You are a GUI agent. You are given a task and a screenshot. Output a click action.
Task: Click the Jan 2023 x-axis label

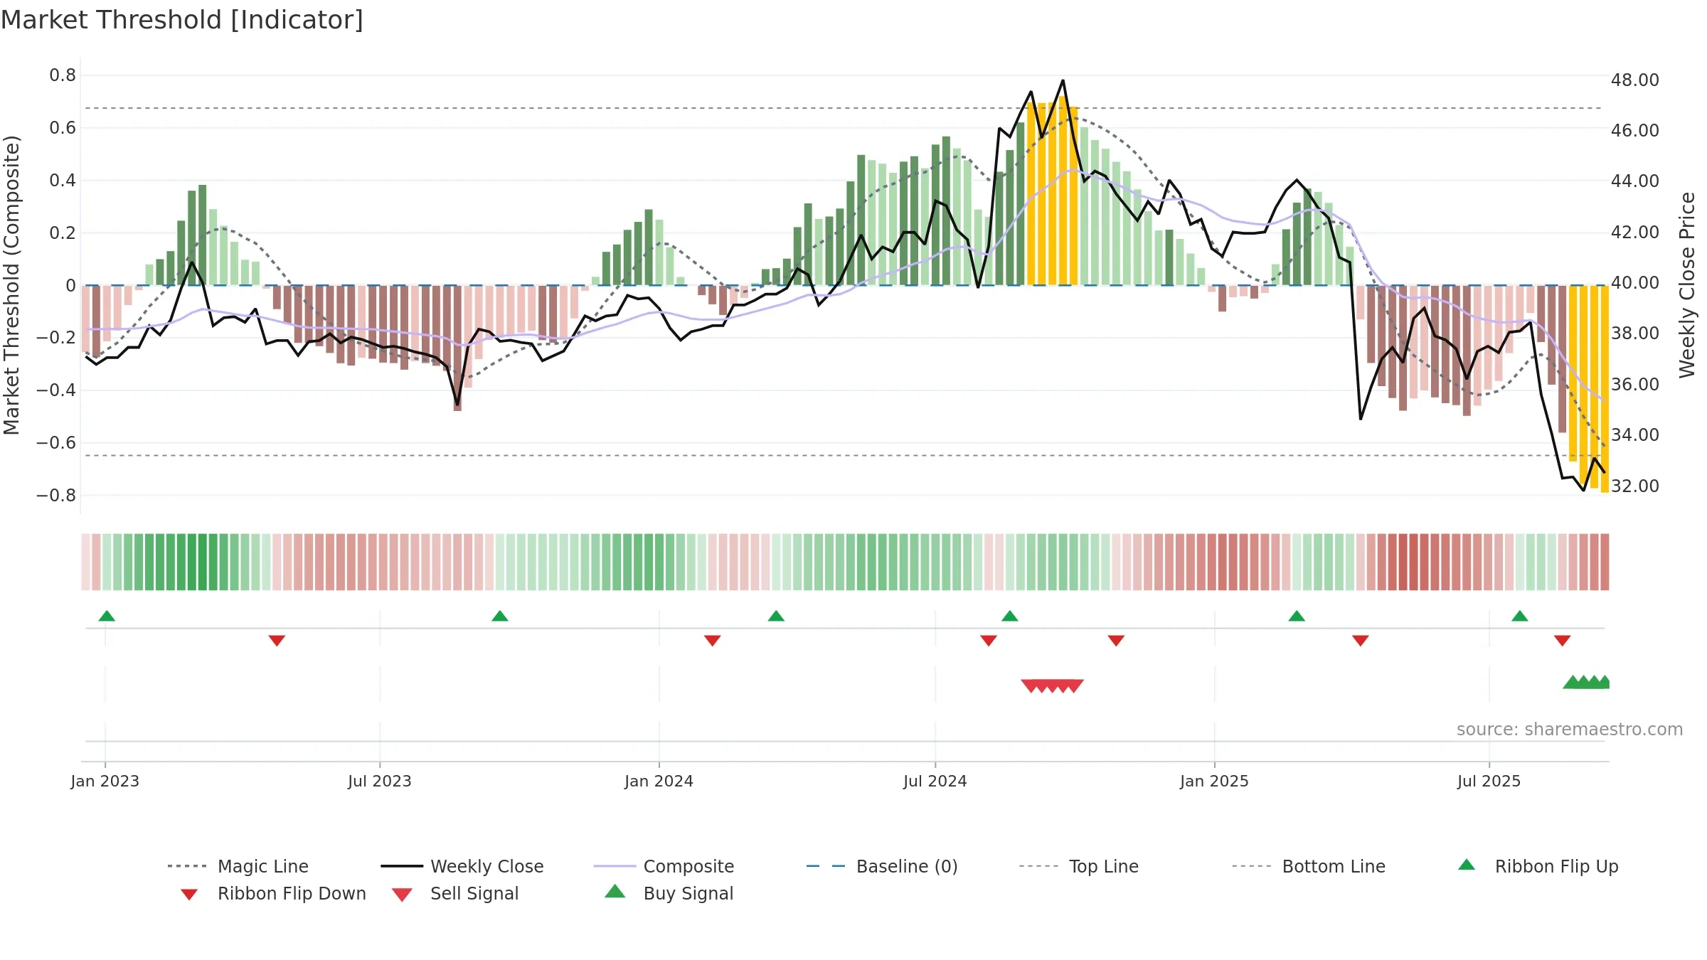[105, 781]
